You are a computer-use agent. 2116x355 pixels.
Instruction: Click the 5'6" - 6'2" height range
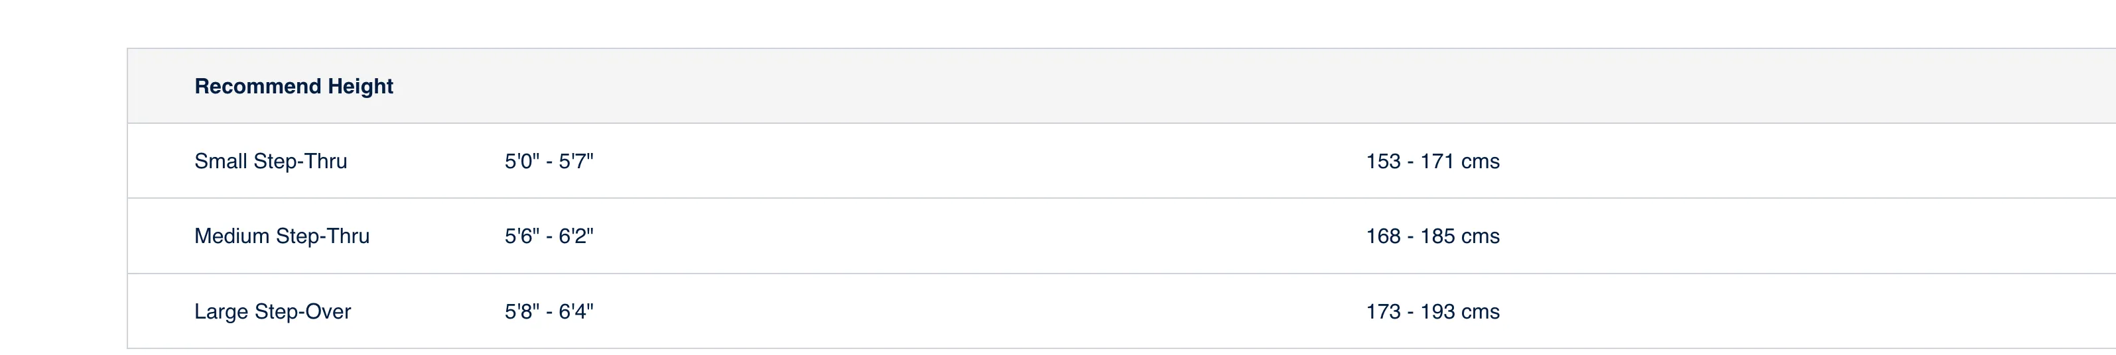click(549, 236)
